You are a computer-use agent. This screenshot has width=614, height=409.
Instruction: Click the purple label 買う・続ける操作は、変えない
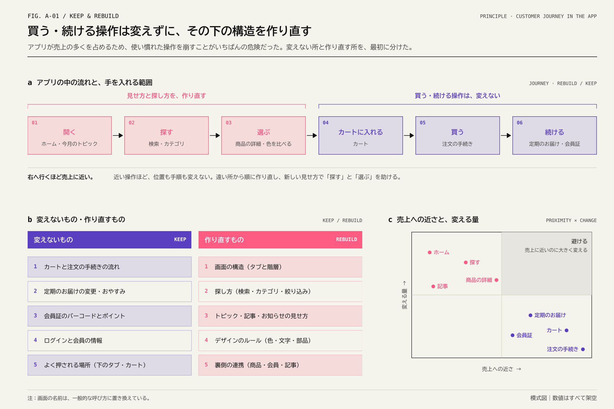(x=457, y=96)
